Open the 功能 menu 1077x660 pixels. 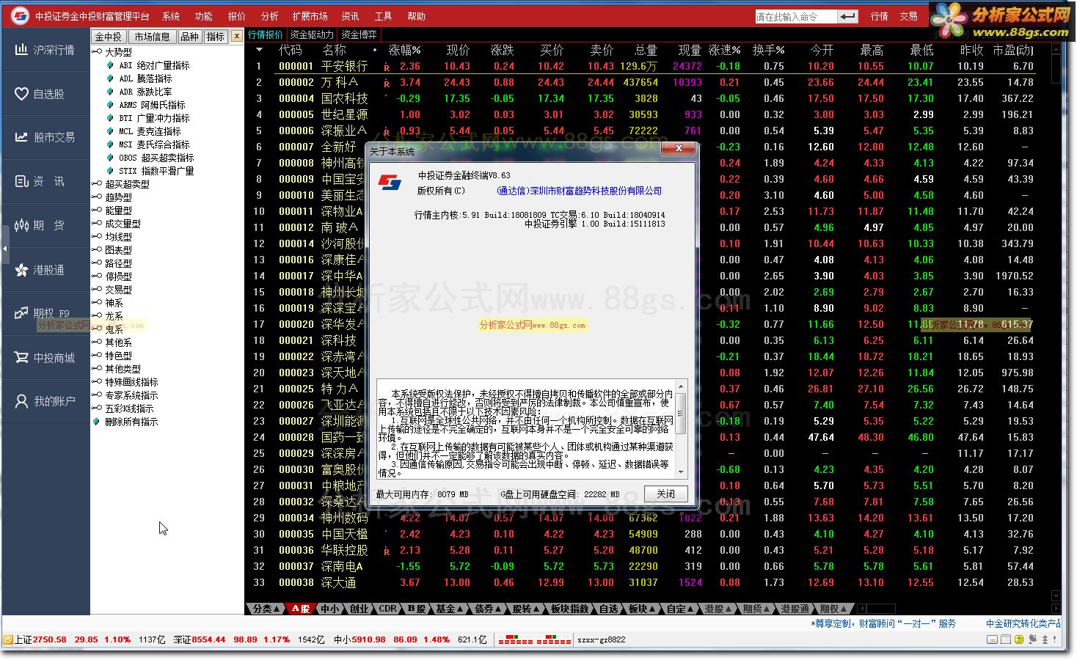pyautogui.click(x=204, y=16)
